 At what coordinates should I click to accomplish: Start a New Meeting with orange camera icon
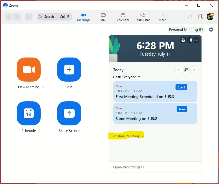(29, 70)
